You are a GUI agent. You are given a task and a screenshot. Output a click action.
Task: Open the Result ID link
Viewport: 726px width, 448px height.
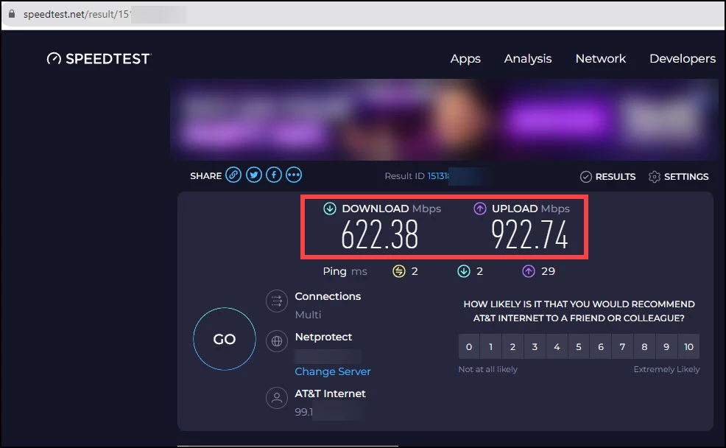[438, 176]
